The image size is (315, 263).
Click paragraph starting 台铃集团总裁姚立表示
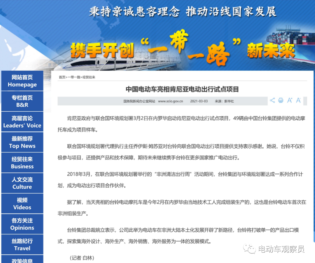pos(178,236)
